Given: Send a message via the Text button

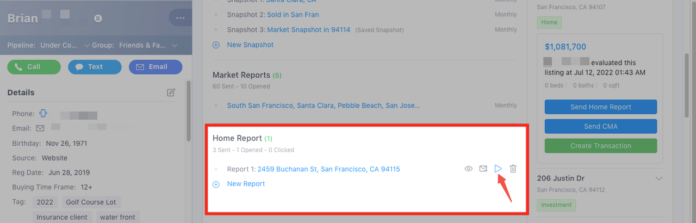Looking at the screenshot, I should [95, 67].
